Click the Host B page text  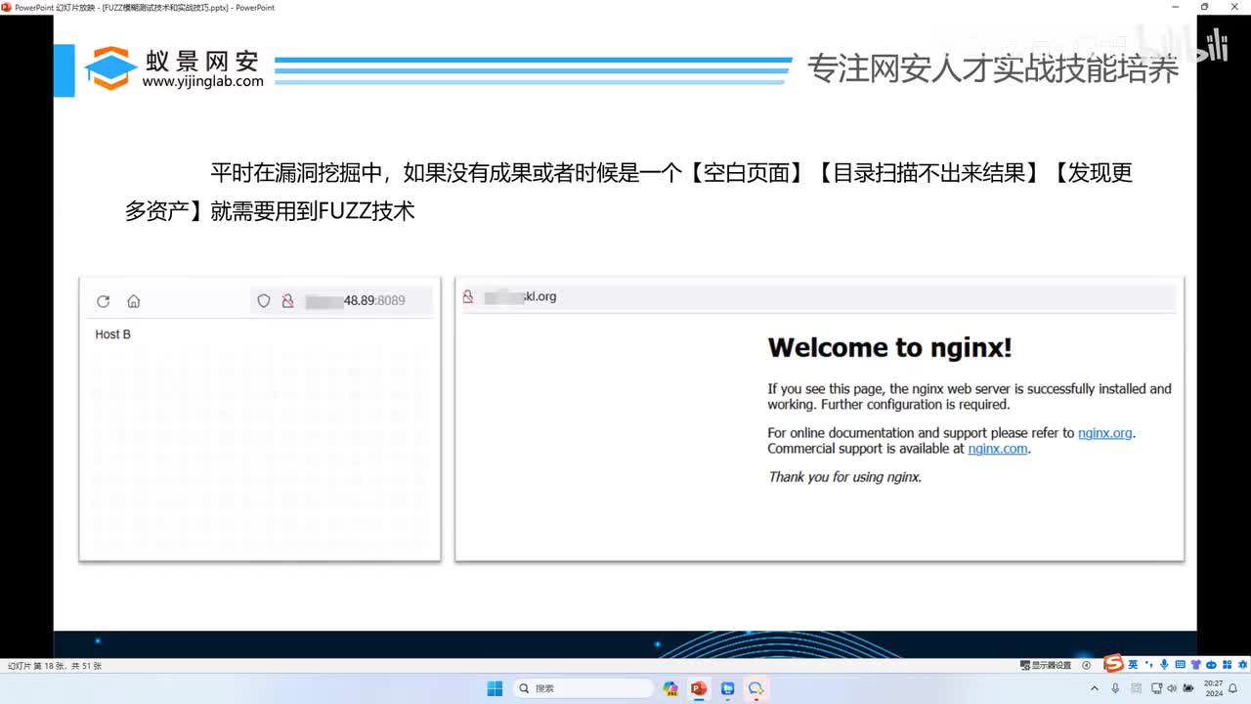click(x=112, y=334)
